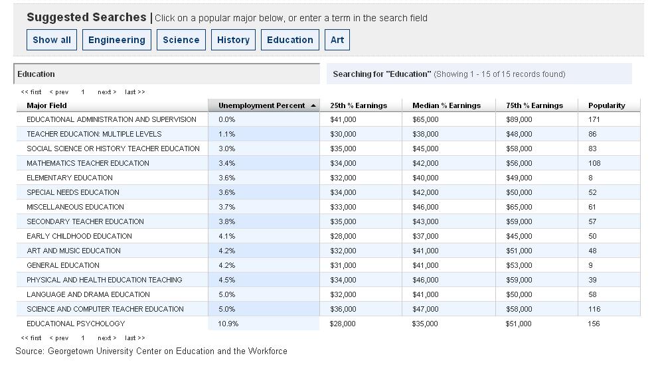This screenshot has height=368, width=656.
Task: Pick the Art suggested search button
Action: tap(337, 40)
